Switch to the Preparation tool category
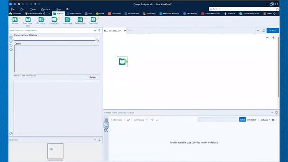 pos(74,13)
